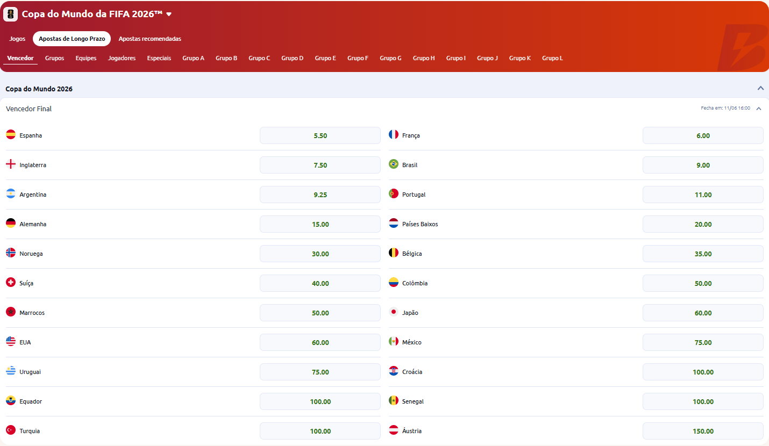Open the Especiais sub-tab
Image resolution: width=769 pixels, height=446 pixels.
tap(159, 58)
